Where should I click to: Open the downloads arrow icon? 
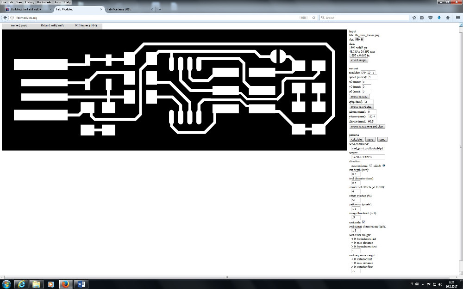[439, 18]
